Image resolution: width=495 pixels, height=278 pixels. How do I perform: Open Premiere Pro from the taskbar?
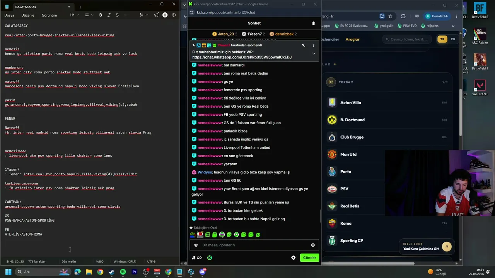coord(134,272)
